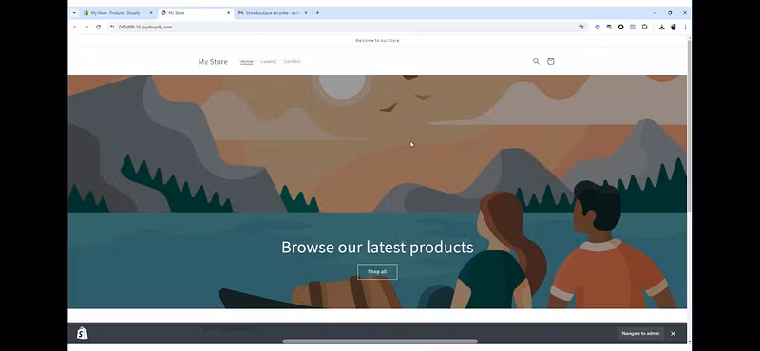Open the browser downloads icon
Screen dimensions: 760x351
[x=661, y=28]
